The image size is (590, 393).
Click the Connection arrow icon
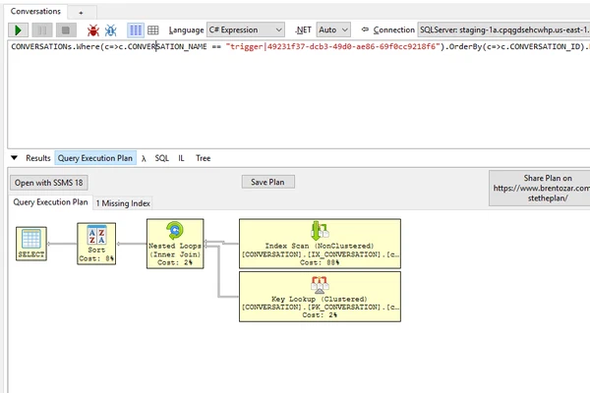(365, 29)
